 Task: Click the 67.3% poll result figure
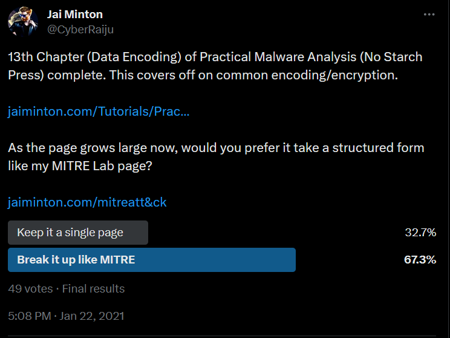point(420,260)
